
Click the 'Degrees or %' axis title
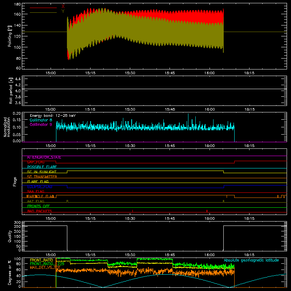coord(10,272)
